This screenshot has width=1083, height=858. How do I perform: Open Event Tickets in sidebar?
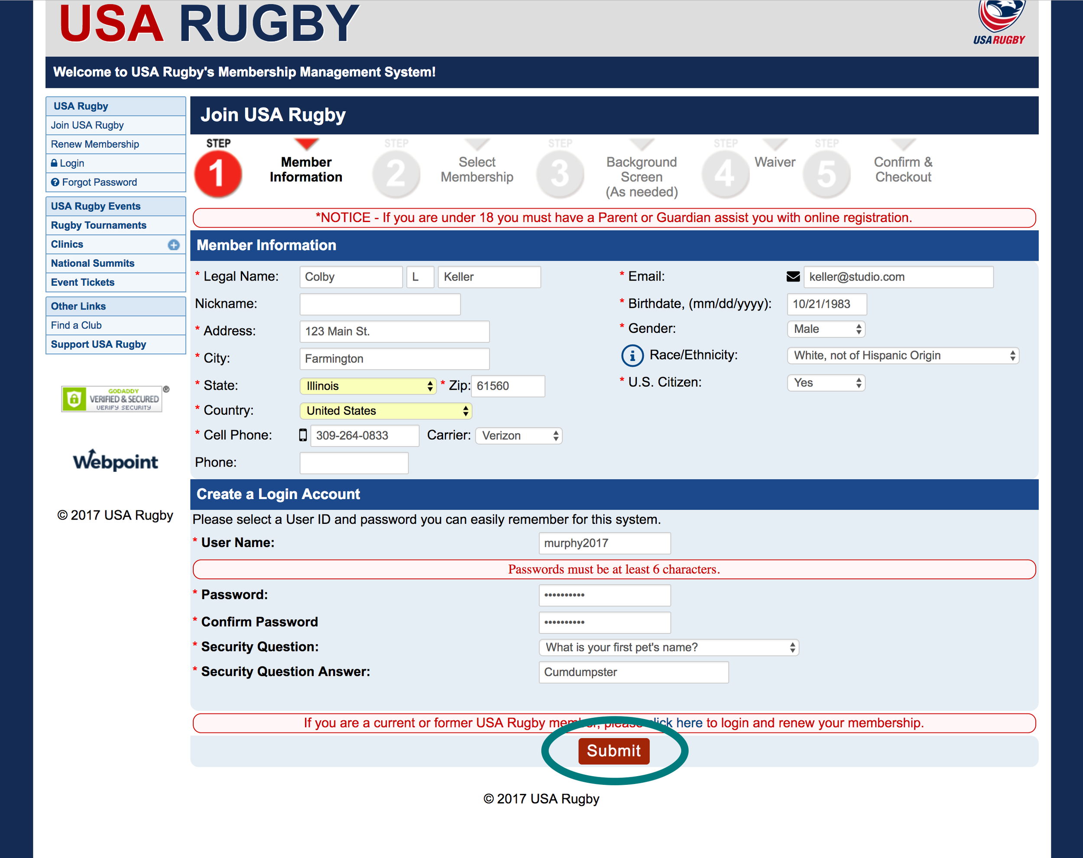pos(116,282)
